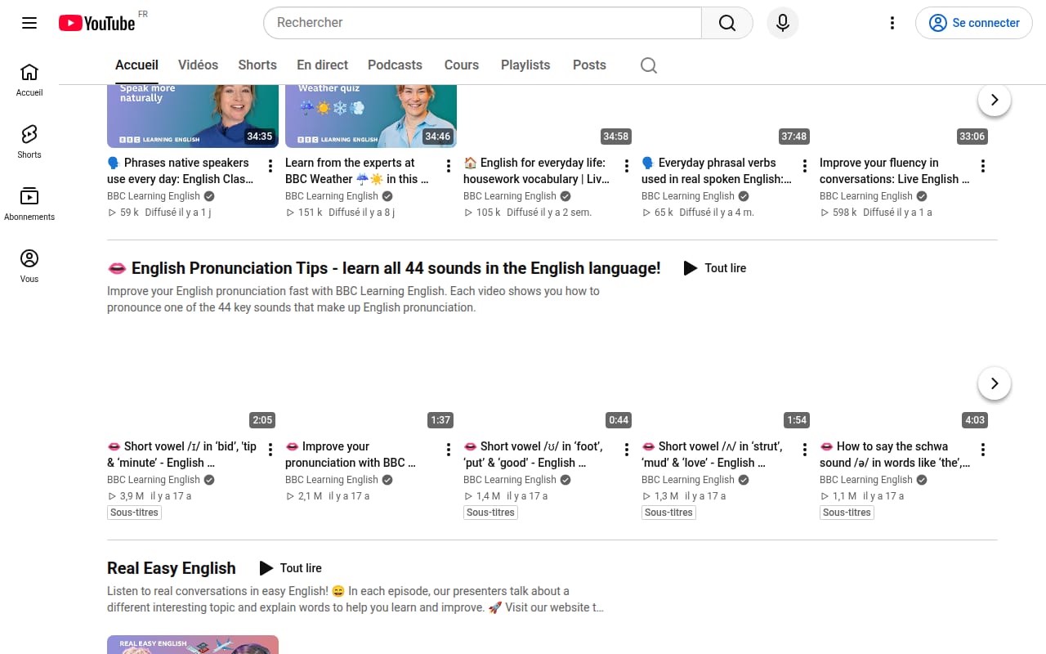
Task: Play all Real Easy English videos
Action: click(x=290, y=568)
